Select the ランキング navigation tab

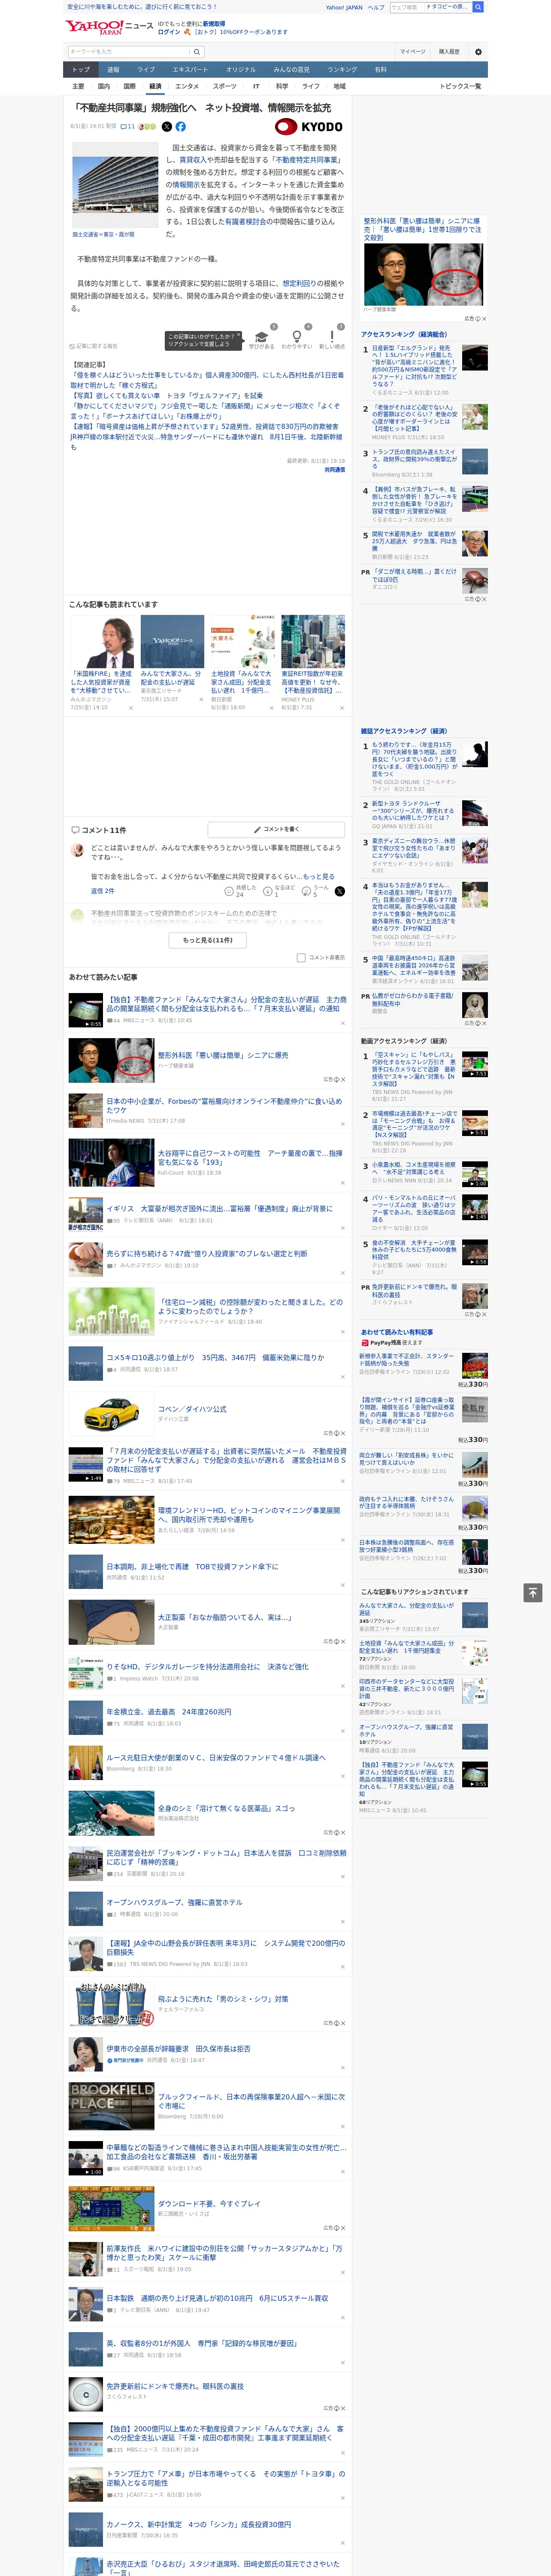342,70
